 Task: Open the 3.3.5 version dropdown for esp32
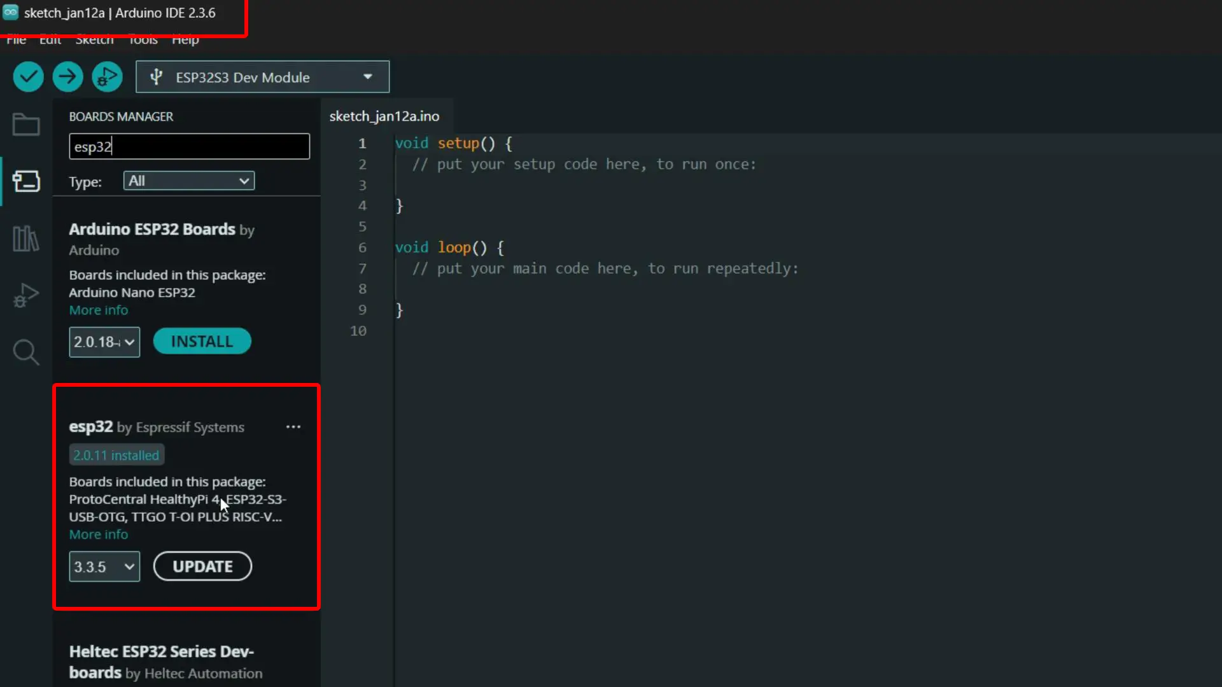click(x=104, y=567)
